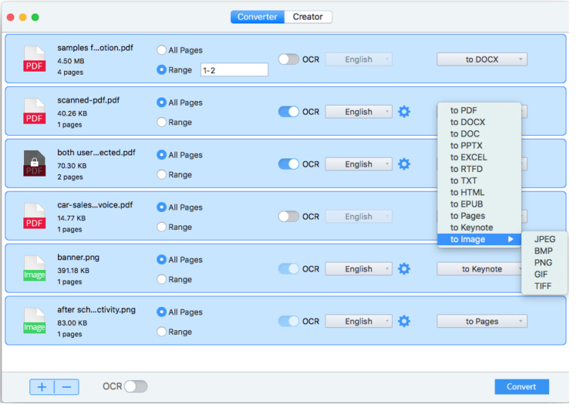Choose 'to DOC' from format menu
This screenshot has height=408, width=580.
pyautogui.click(x=480, y=134)
